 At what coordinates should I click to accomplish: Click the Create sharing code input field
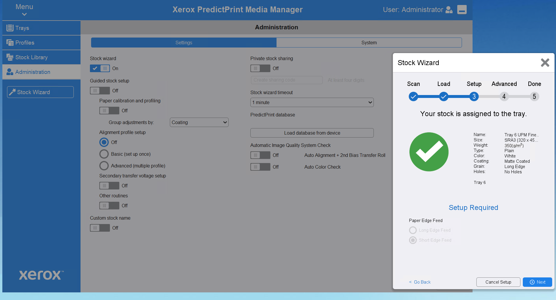pos(287,80)
